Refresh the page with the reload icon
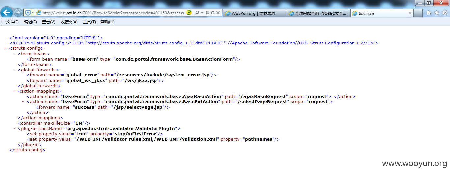This screenshot has height=173, width=450. 213,13
